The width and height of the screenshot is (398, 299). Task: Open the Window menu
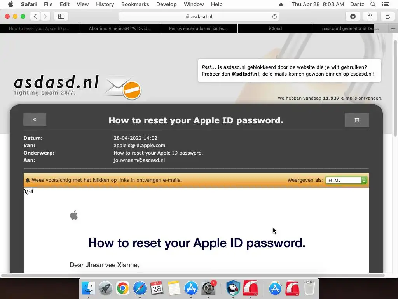pyautogui.click(x=194, y=4)
